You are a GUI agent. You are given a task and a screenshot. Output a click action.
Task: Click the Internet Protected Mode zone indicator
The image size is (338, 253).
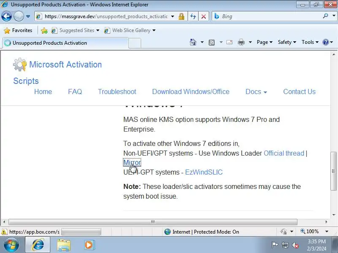[202, 231]
